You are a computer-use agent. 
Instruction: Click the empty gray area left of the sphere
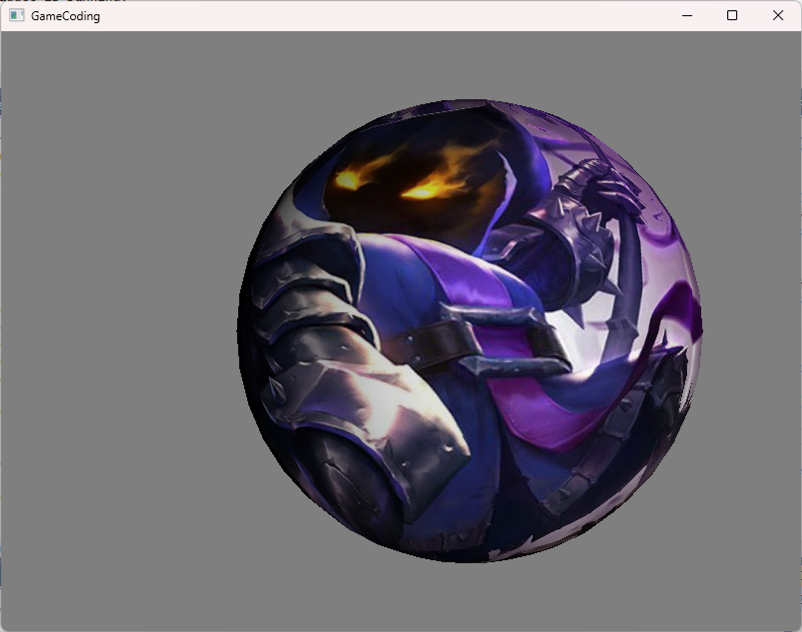120,321
